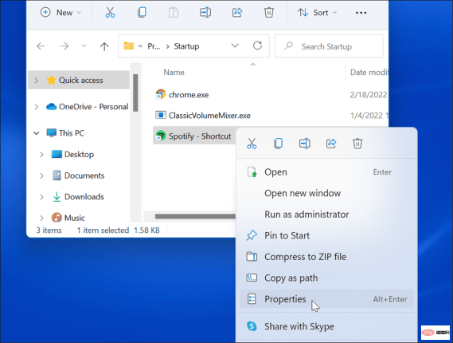The width and height of the screenshot is (453, 343).
Task: Open recent locations dropdown chevron
Action: point(84,45)
